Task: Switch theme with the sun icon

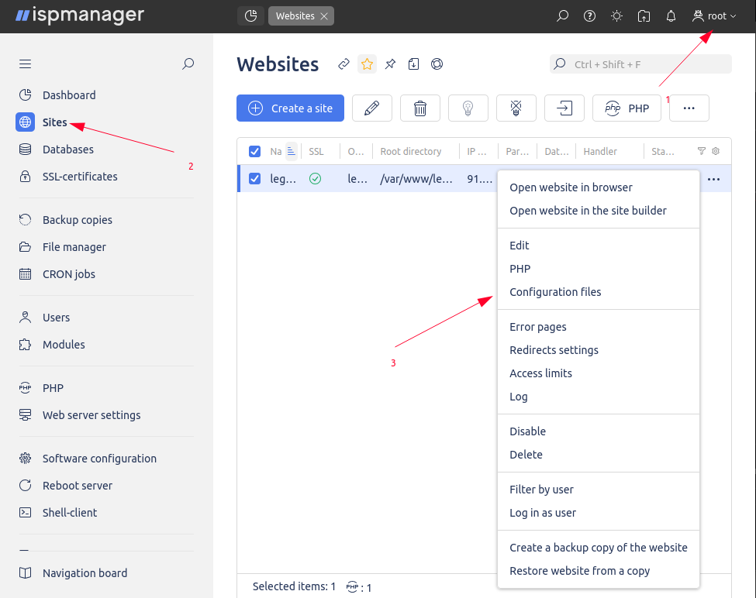Action: point(616,15)
